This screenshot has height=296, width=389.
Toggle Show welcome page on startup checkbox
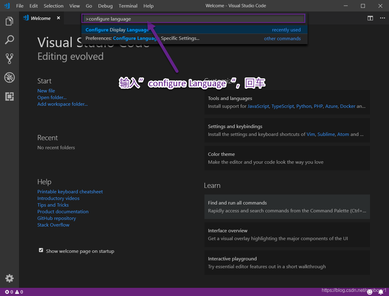coord(41,250)
